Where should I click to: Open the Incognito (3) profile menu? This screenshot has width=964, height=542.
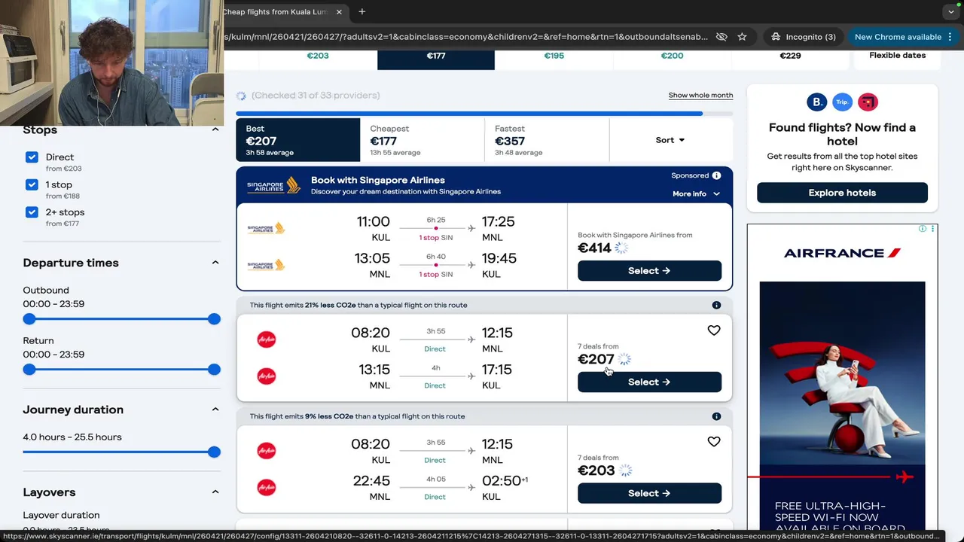click(x=804, y=36)
